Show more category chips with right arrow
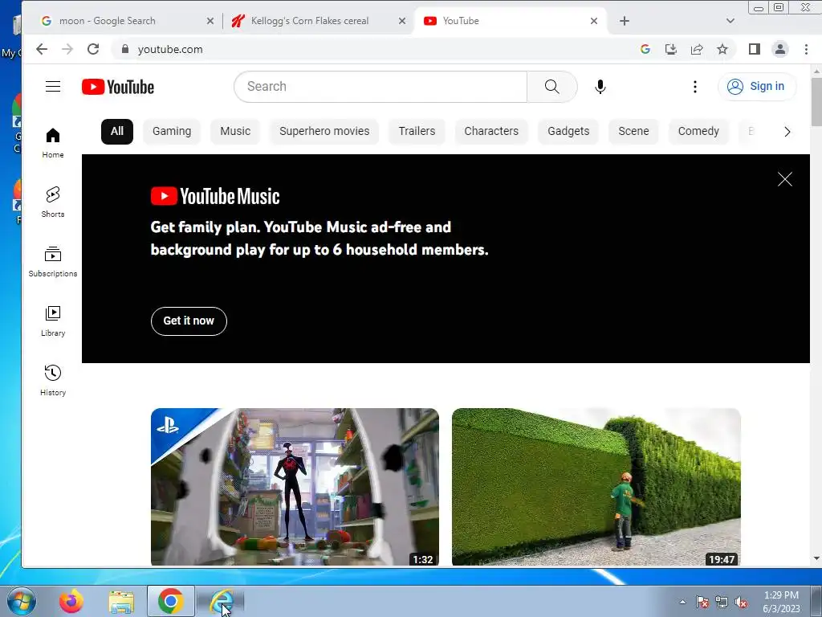This screenshot has width=822, height=617. (787, 132)
